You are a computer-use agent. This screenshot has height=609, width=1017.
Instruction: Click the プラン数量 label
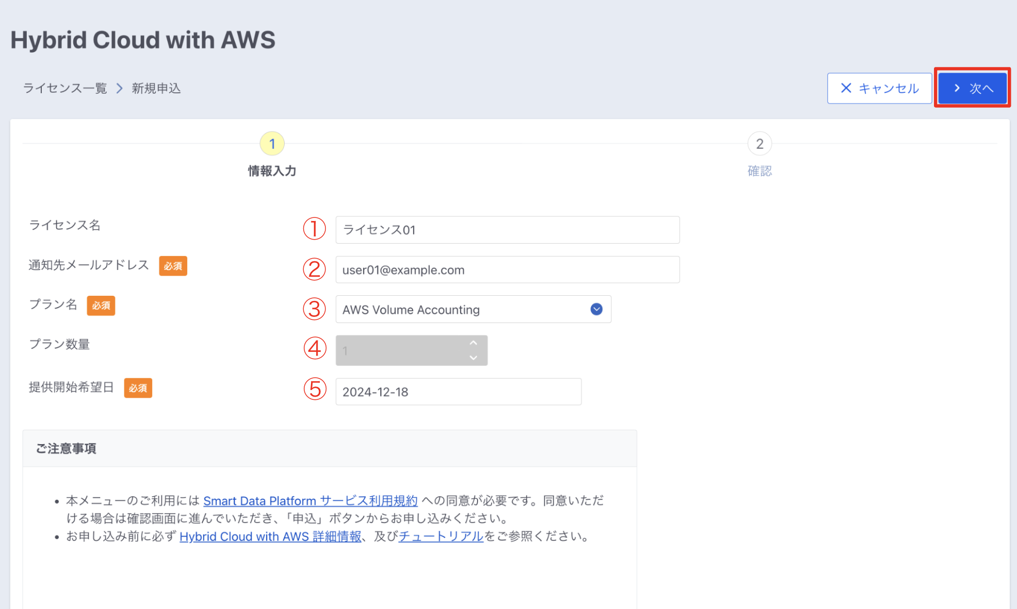(x=59, y=344)
